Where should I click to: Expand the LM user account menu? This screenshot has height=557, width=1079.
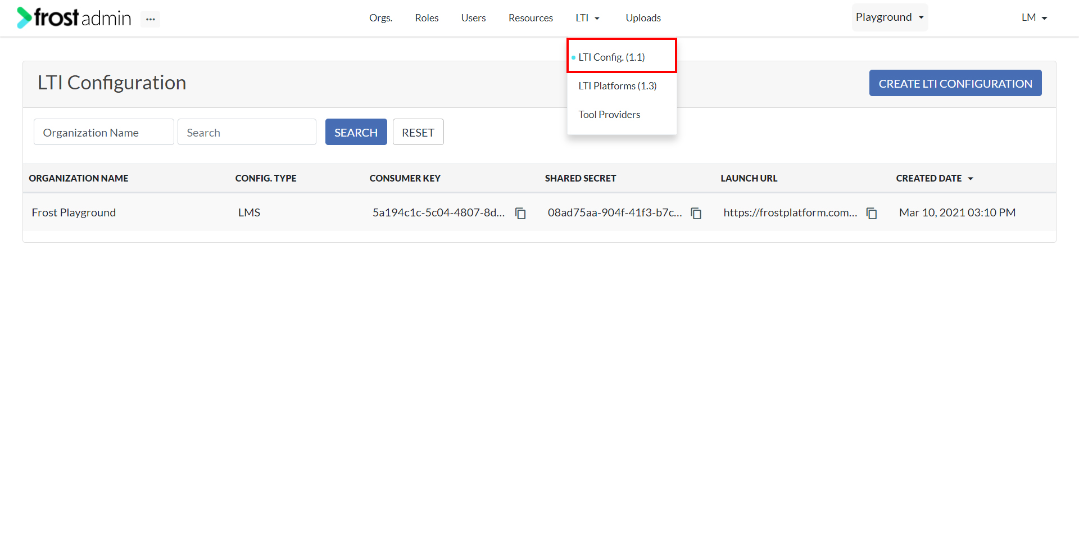click(1034, 17)
